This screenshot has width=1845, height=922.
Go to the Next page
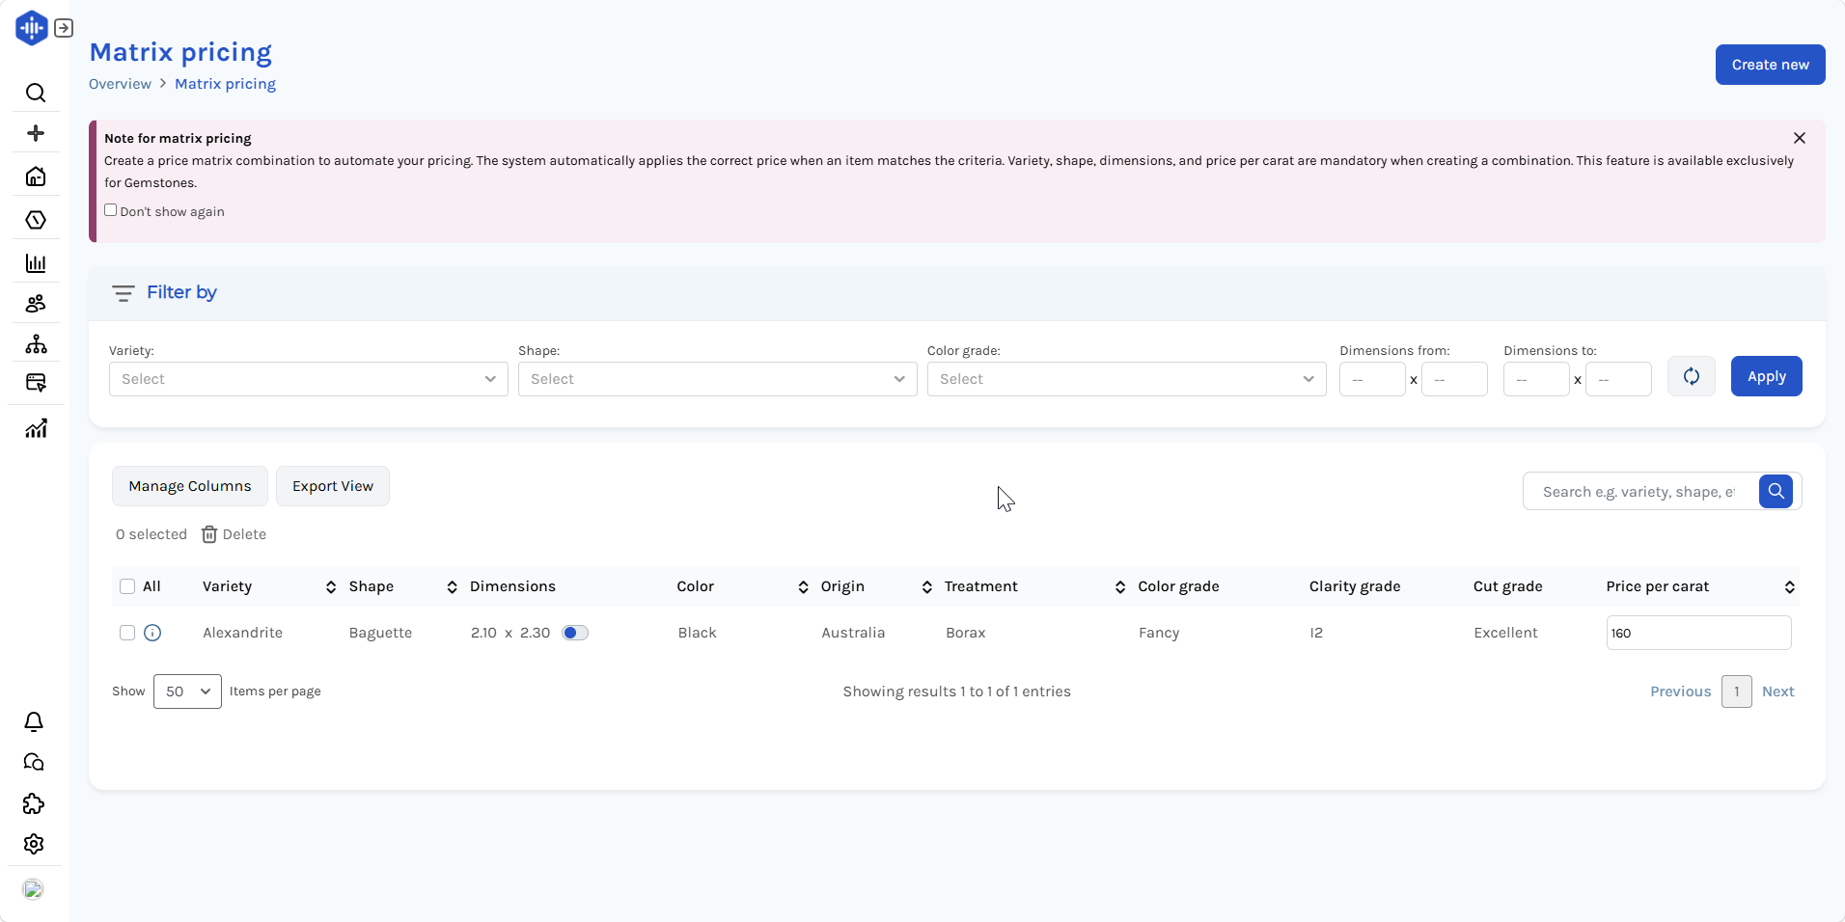[x=1777, y=691]
